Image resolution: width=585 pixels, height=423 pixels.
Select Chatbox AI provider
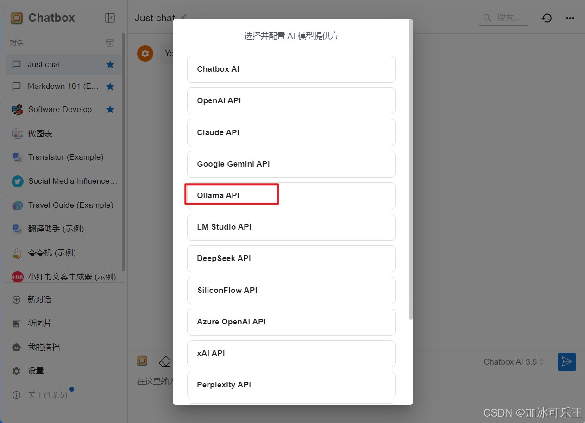pos(291,69)
